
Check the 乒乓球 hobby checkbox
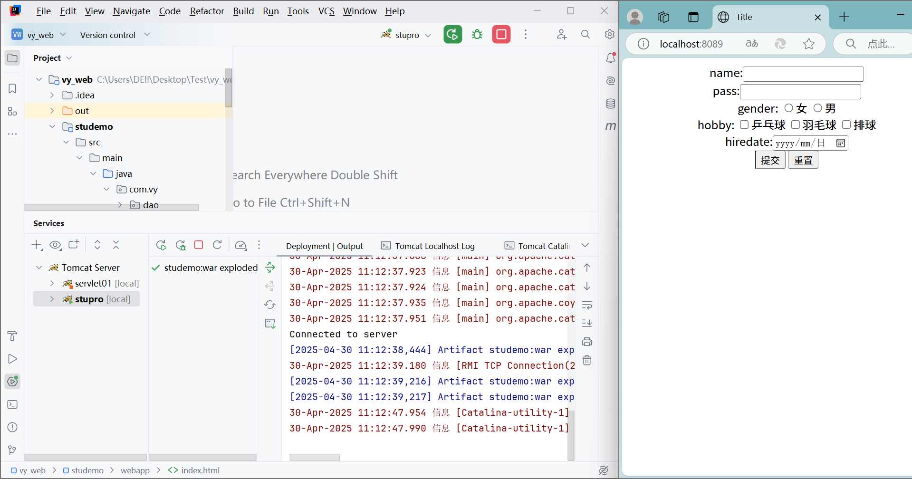click(x=745, y=124)
